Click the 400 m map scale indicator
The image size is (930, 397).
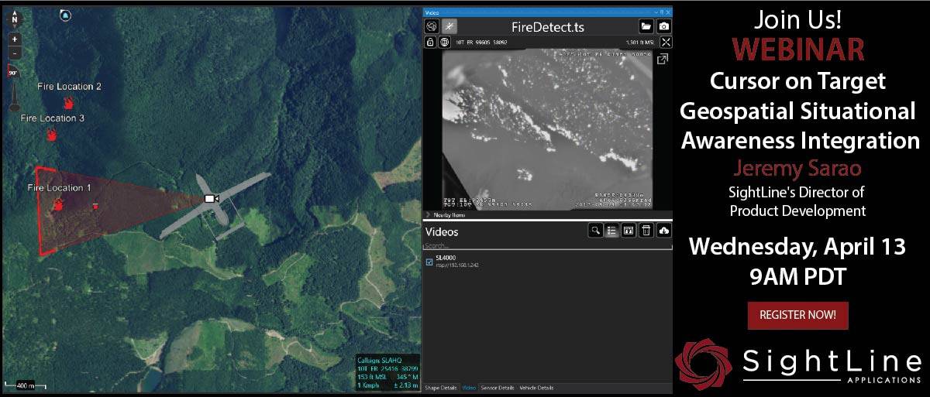click(25, 385)
